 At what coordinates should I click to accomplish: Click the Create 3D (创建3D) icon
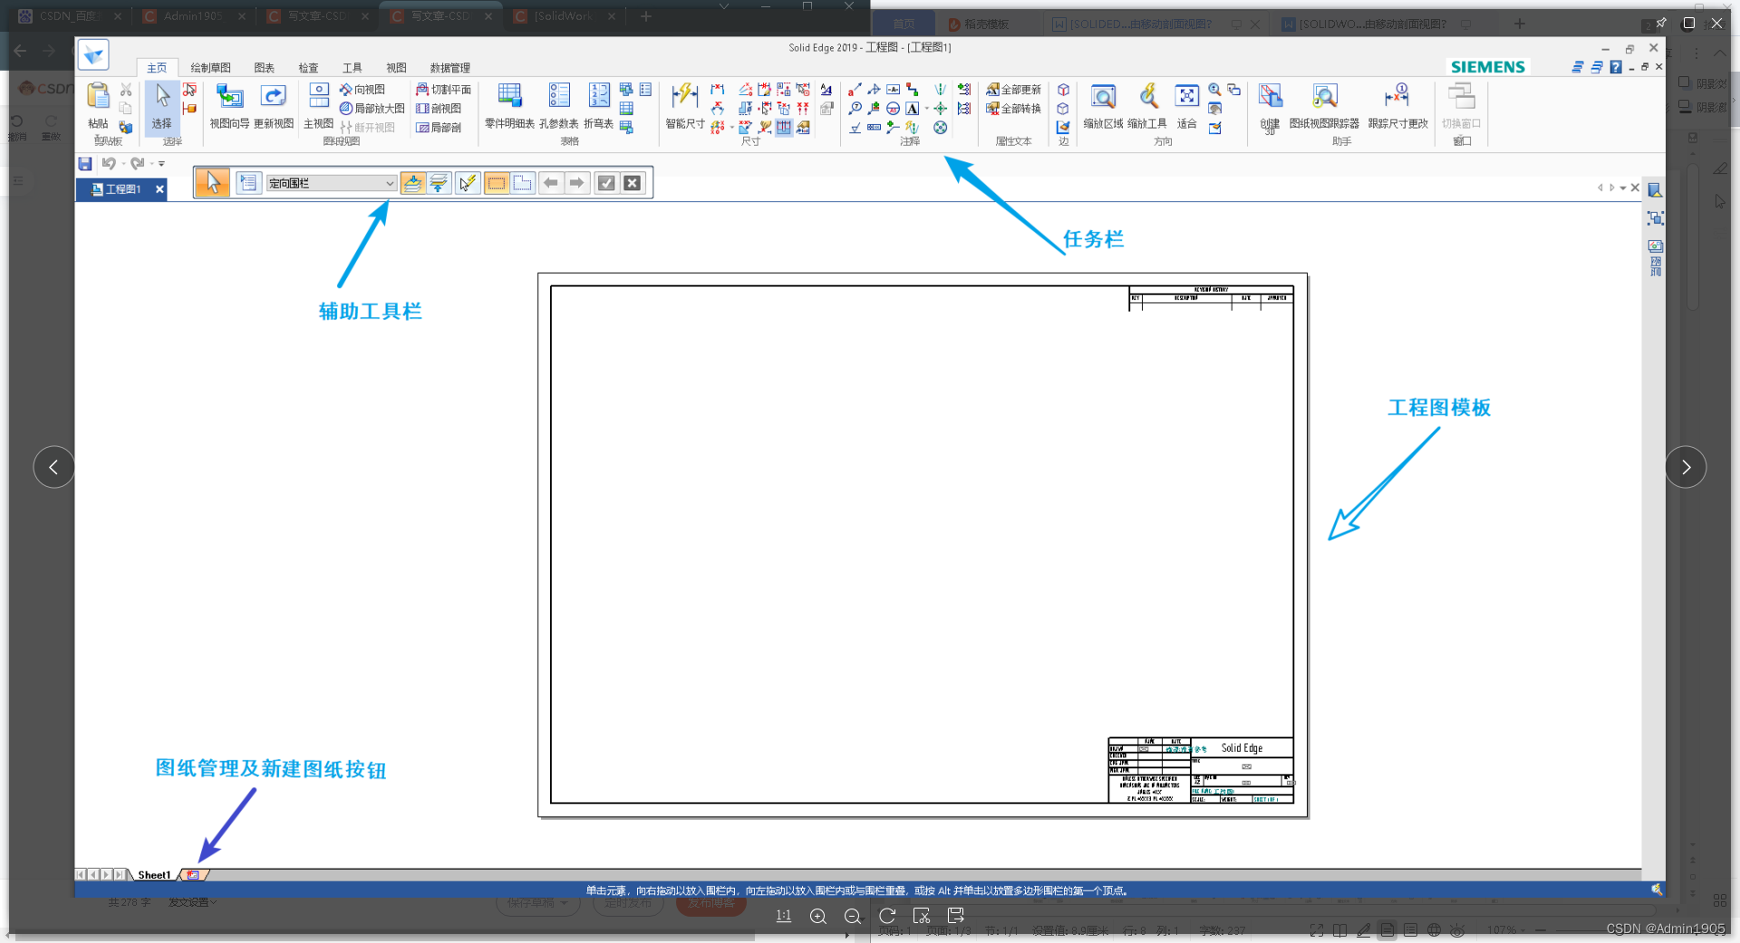coord(1270,108)
